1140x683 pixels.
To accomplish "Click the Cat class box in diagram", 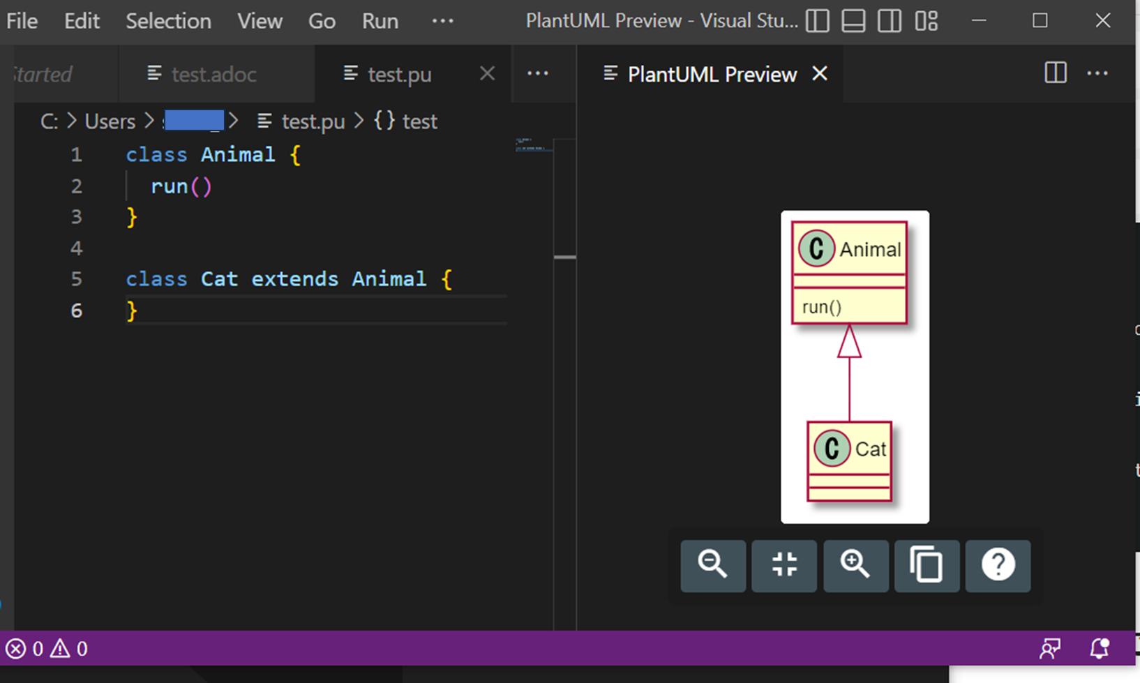I will pos(849,461).
